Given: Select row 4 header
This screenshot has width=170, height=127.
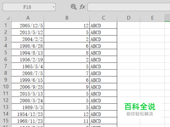Looking at the screenshot, I should [6, 46].
